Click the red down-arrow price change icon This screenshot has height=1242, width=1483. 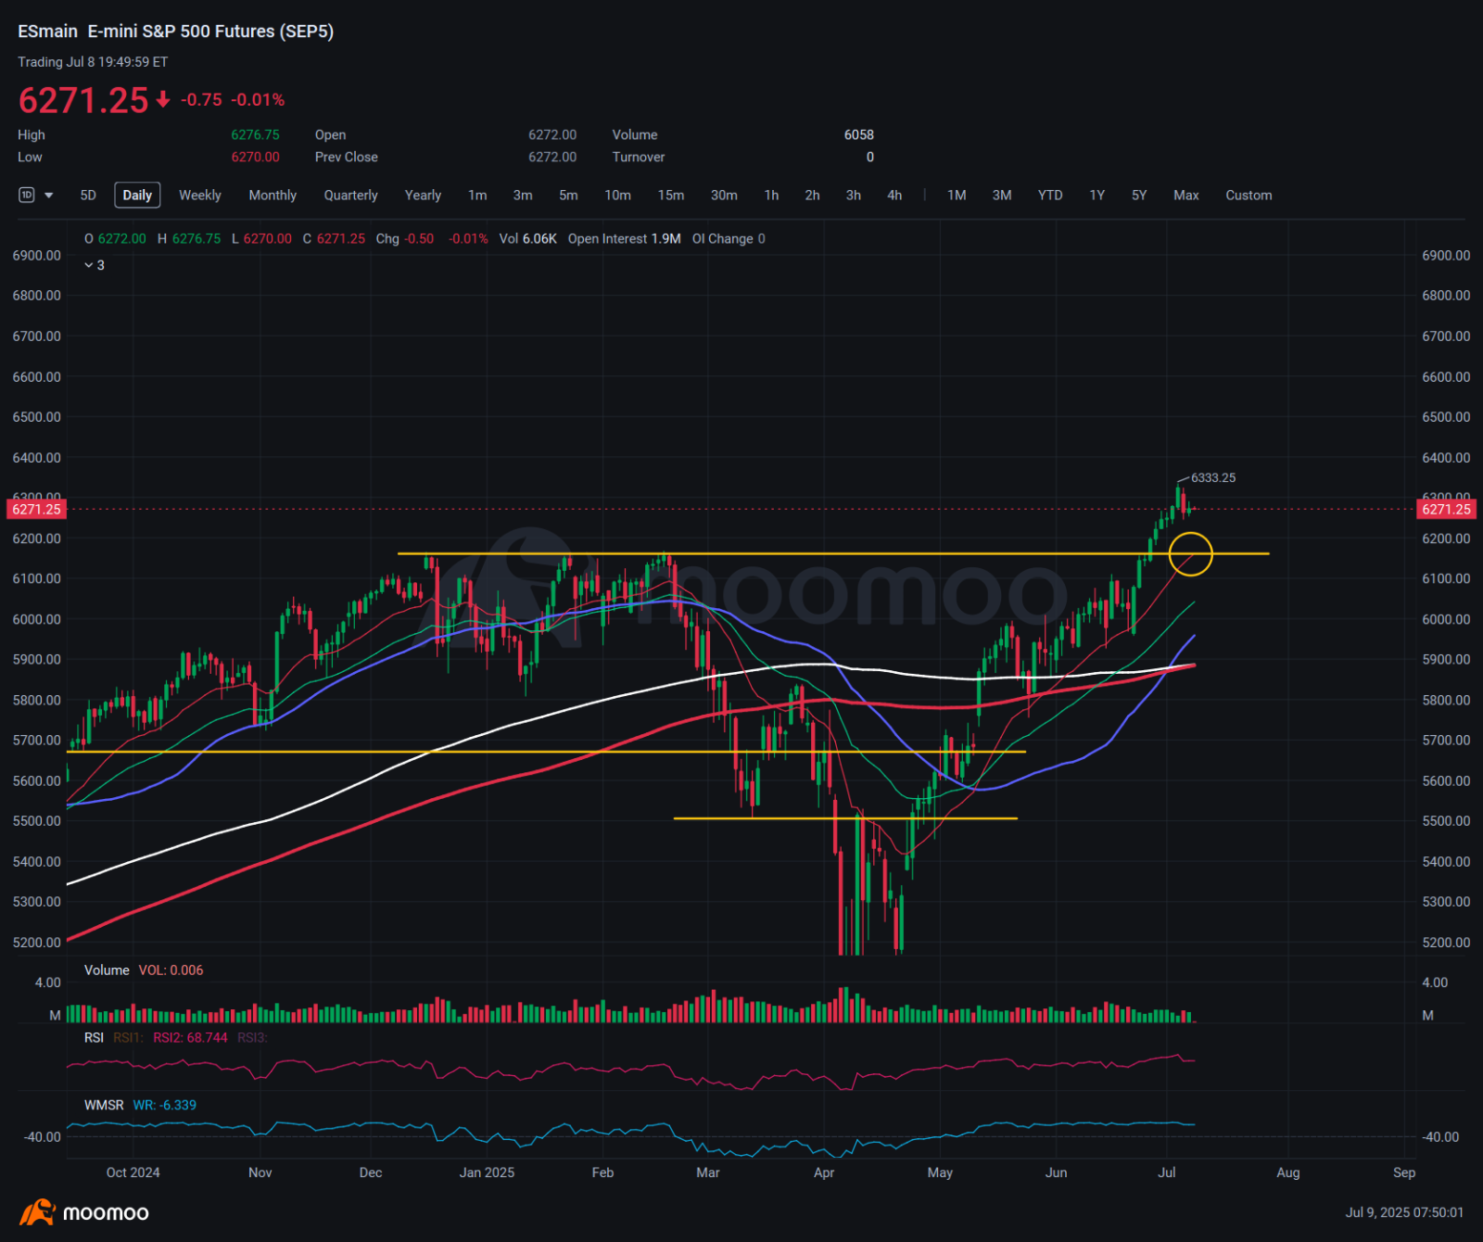tap(163, 99)
